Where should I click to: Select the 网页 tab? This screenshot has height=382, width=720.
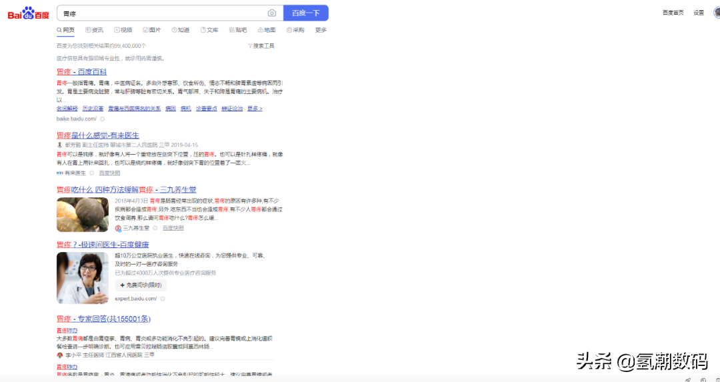[65, 30]
